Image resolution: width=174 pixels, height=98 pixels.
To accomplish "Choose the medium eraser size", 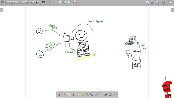I will pyautogui.click(x=34, y=2).
